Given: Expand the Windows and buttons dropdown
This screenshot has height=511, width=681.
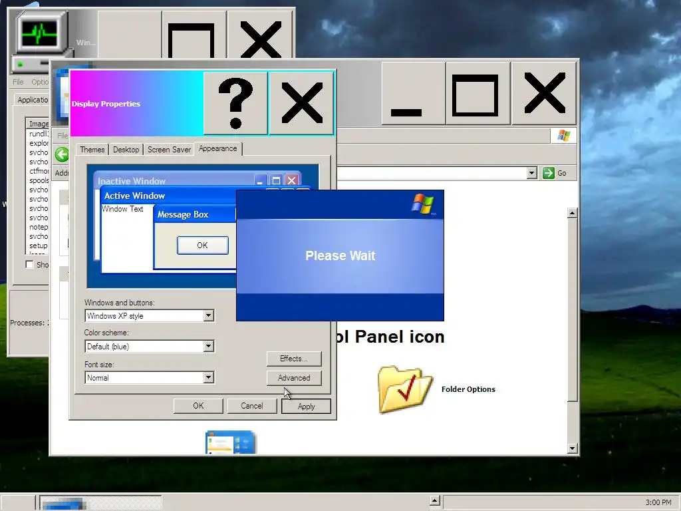Looking at the screenshot, I should click(208, 315).
